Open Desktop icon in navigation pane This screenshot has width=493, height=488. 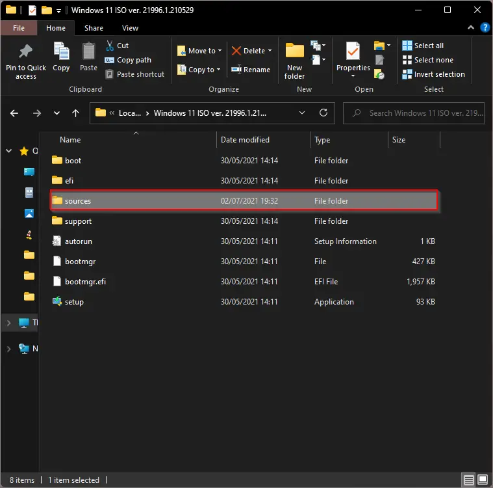pyautogui.click(x=29, y=172)
